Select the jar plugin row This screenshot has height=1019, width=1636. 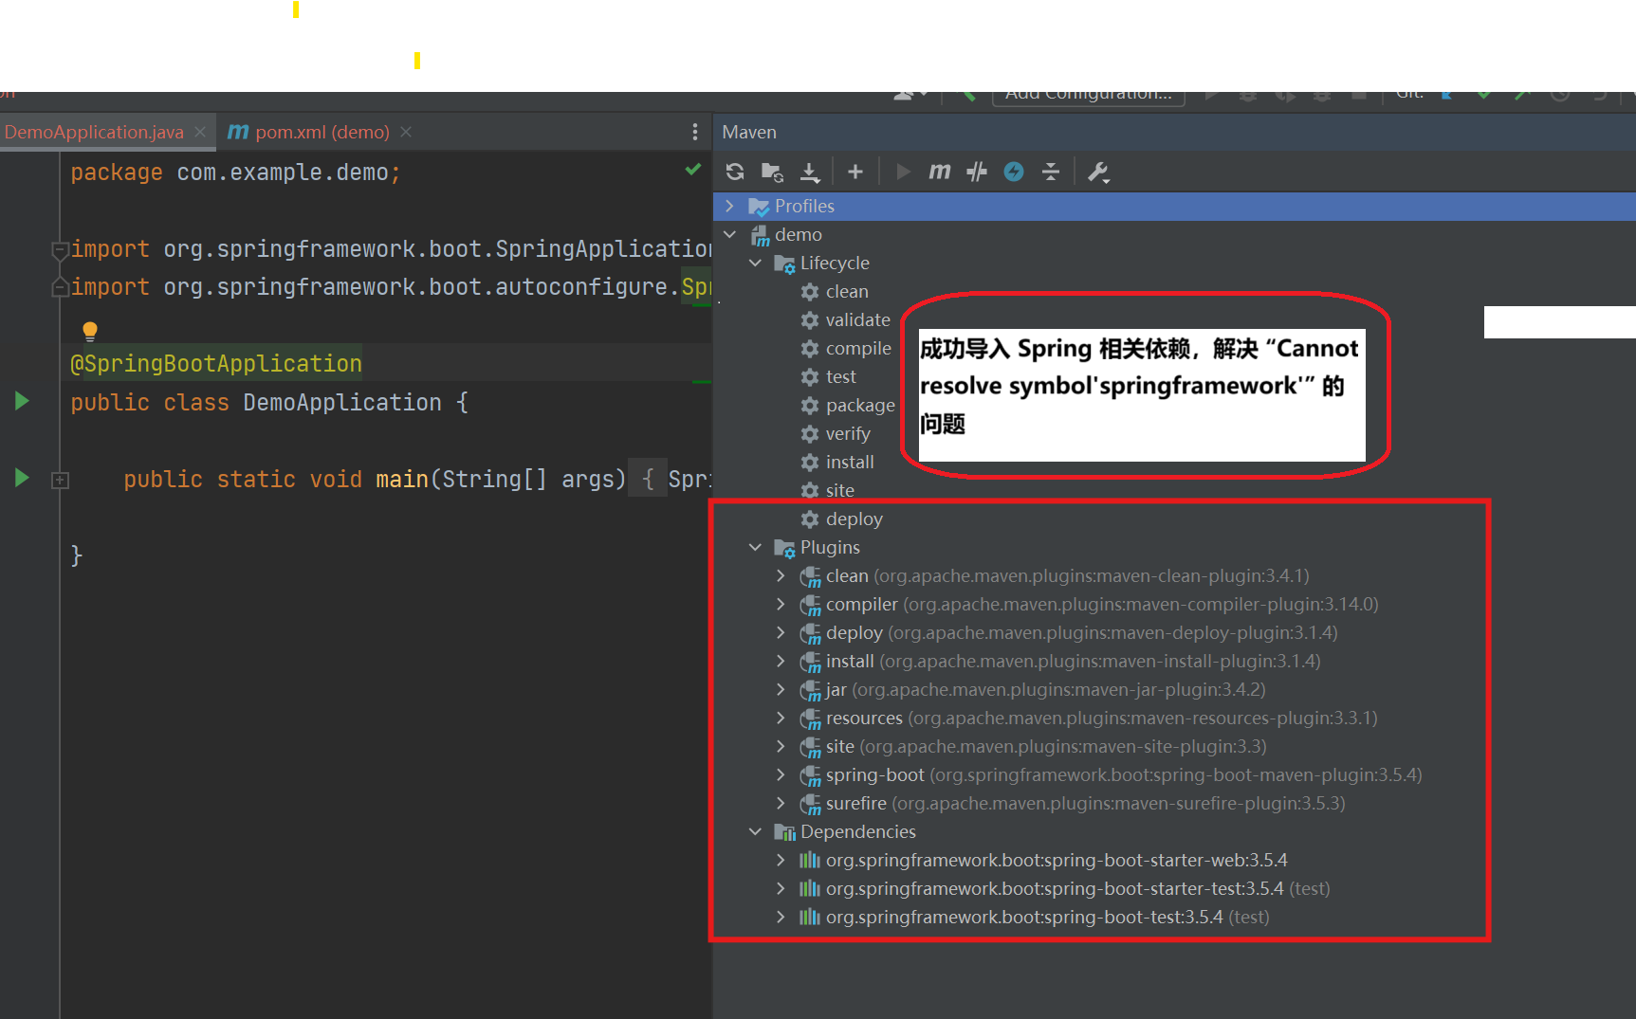1033,689
